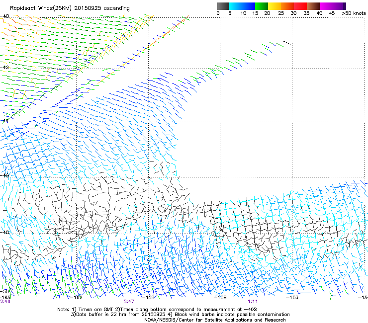Click the green 15-20 knots legend color

(262, 6)
